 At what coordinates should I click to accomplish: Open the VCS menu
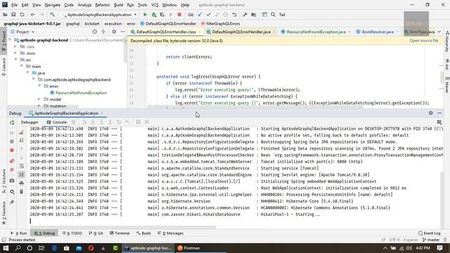pos(155,5)
